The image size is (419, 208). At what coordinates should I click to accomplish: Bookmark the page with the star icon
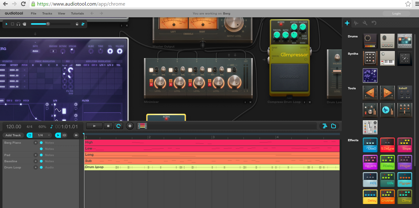click(408, 4)
